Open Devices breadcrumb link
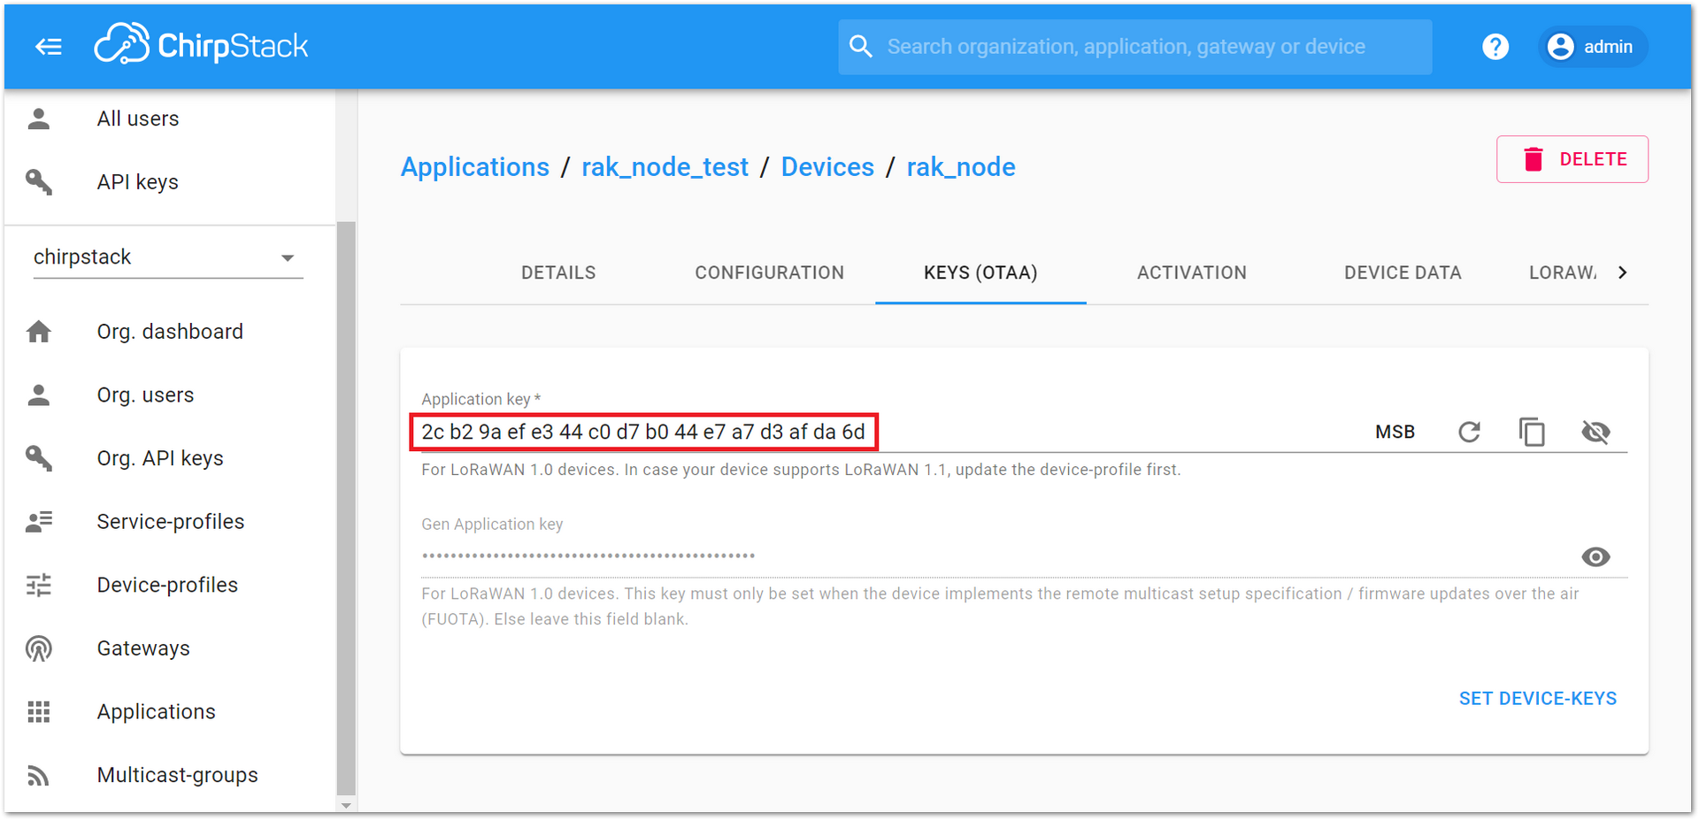Image resolution: width=1699 pixels, height=820 pixels. coord(827,166)
